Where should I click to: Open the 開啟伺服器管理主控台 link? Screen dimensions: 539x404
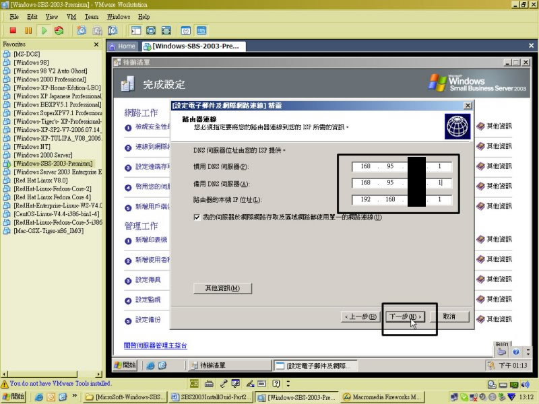point(156,345)
